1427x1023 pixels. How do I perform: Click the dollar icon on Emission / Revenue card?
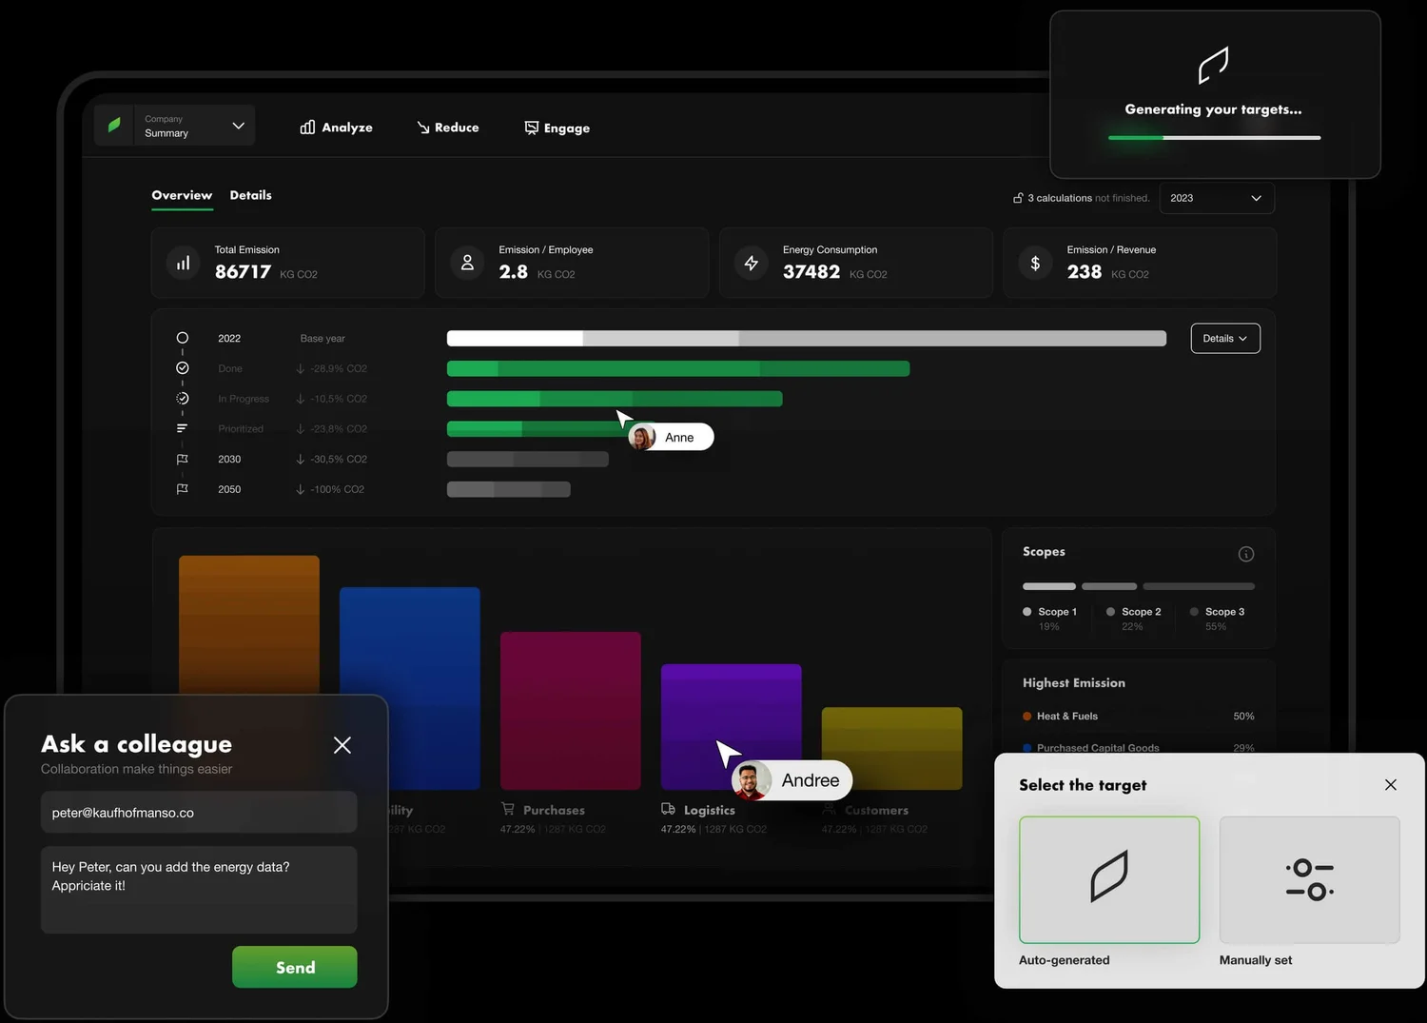(x=1035, y=263)
